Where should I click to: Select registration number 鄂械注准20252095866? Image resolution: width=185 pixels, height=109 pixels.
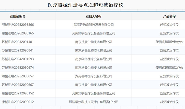pos(18,25)
